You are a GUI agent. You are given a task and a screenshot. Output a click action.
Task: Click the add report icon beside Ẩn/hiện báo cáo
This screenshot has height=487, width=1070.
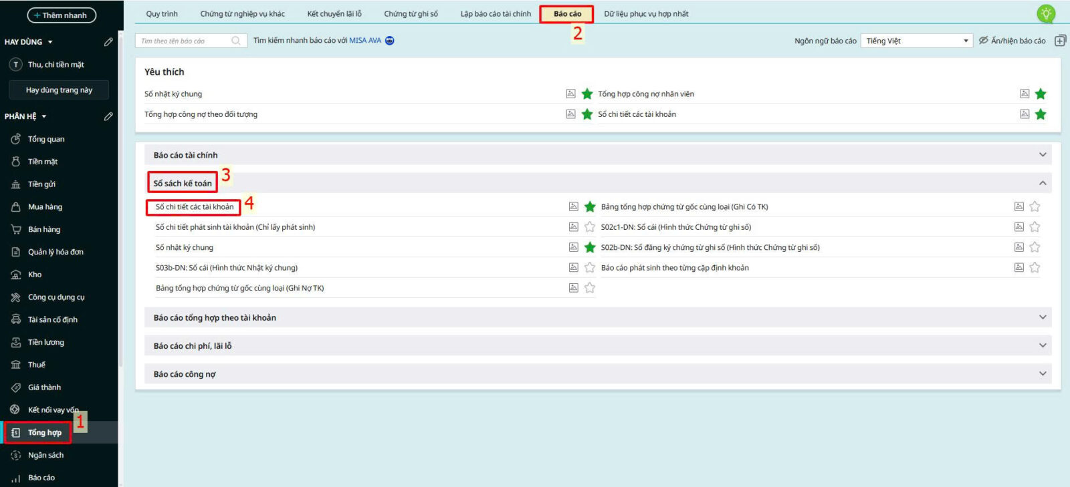[1060, 41]
